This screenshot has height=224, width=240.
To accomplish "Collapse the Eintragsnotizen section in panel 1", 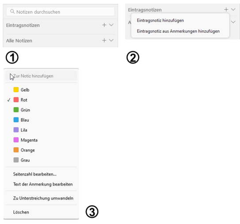I will click(111, 25).
